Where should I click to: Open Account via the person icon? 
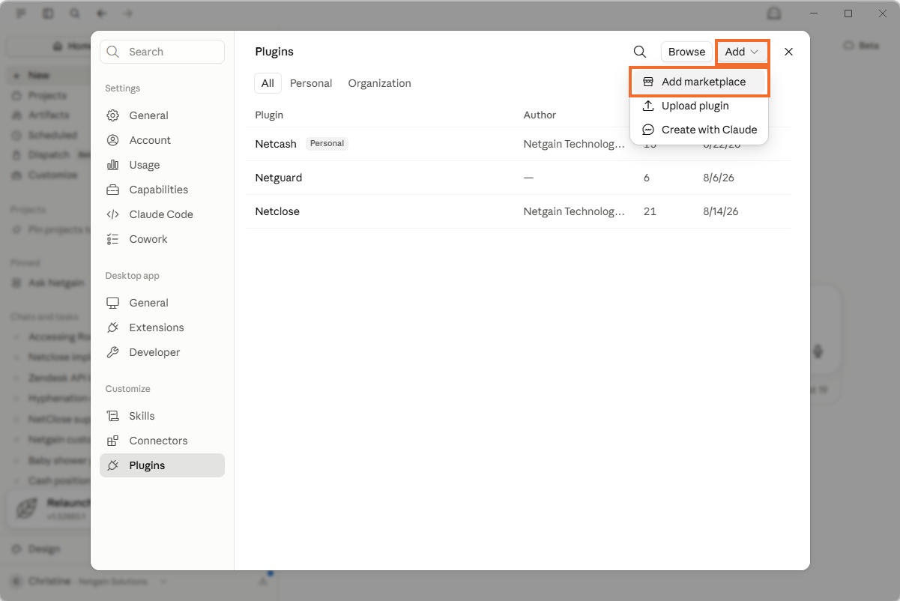point(112,140)
